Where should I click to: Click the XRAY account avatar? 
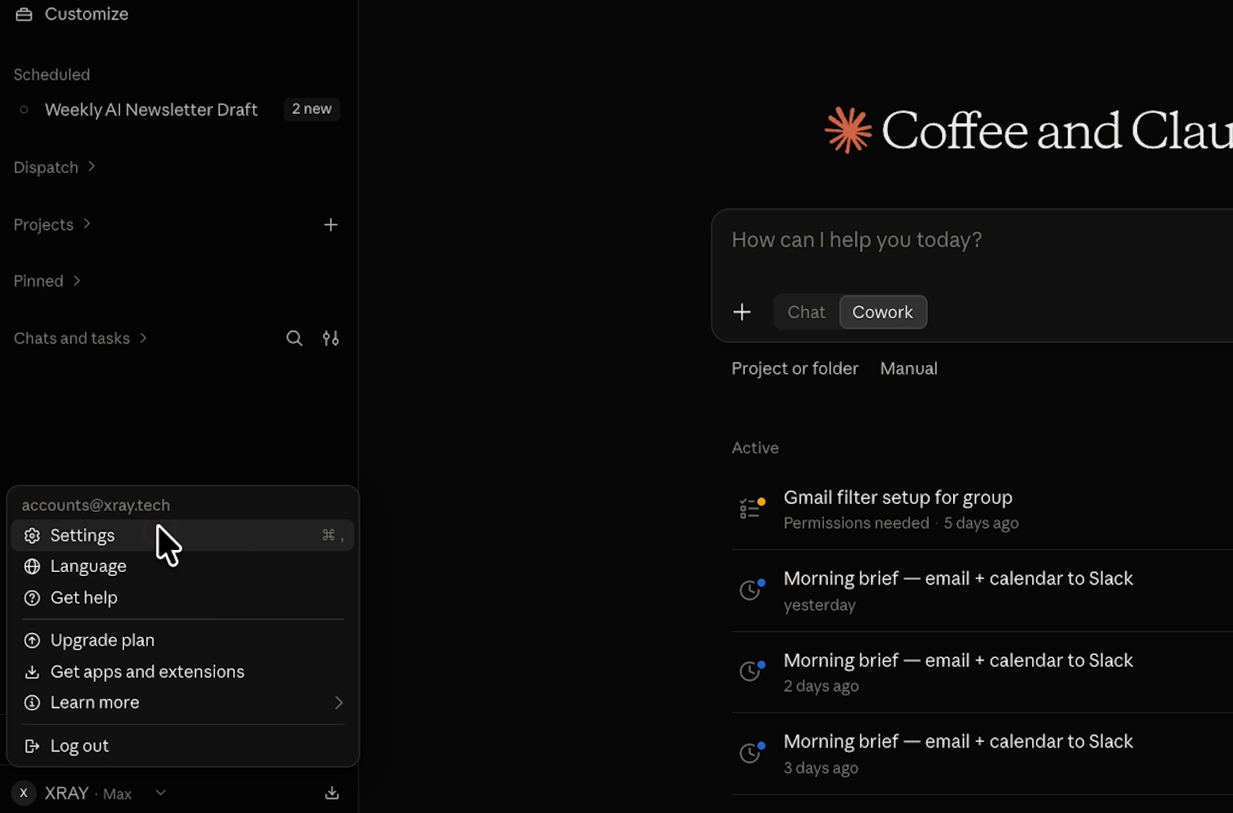tap(24, 793)
